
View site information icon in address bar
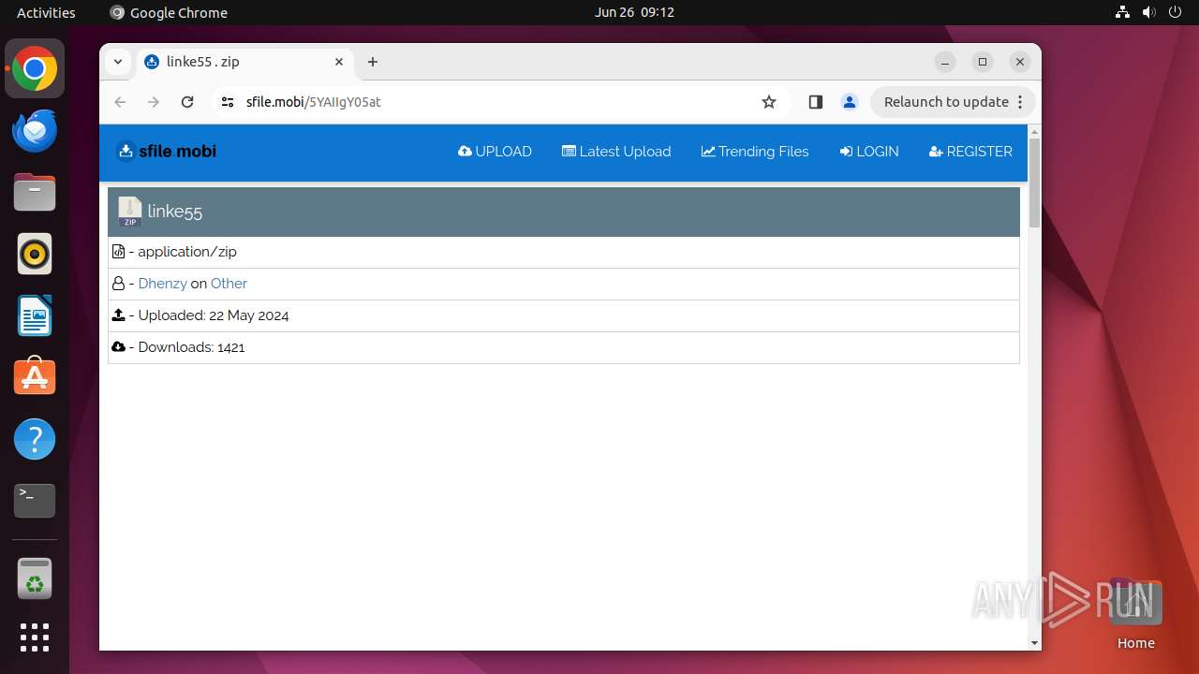228,102
